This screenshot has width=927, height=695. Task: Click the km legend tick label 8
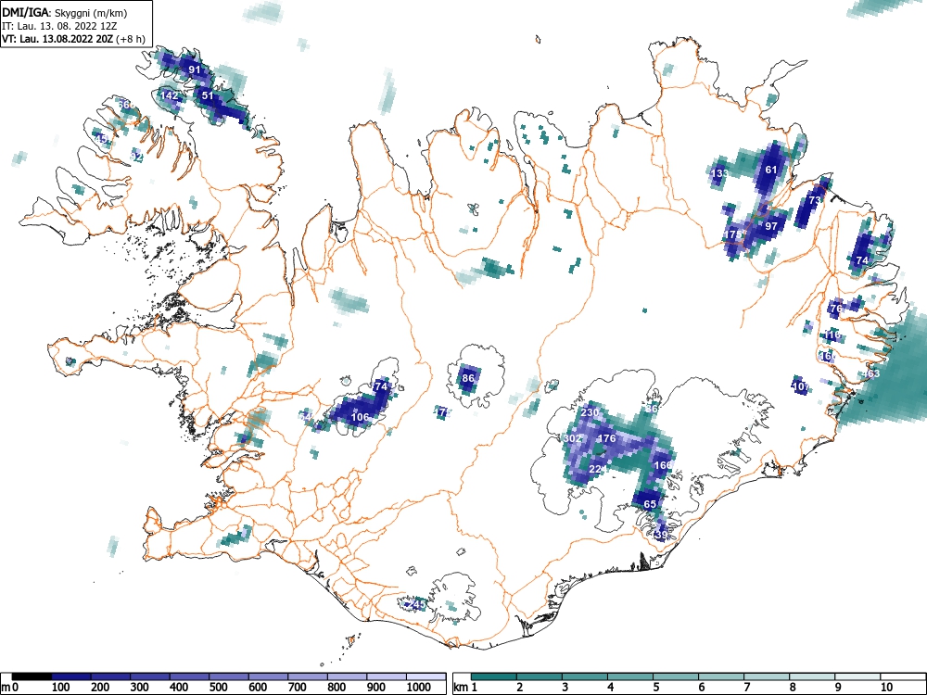click(793, 688)
